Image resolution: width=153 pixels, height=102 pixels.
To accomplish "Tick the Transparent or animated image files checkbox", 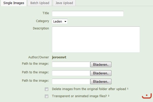I will pos(46,96).
